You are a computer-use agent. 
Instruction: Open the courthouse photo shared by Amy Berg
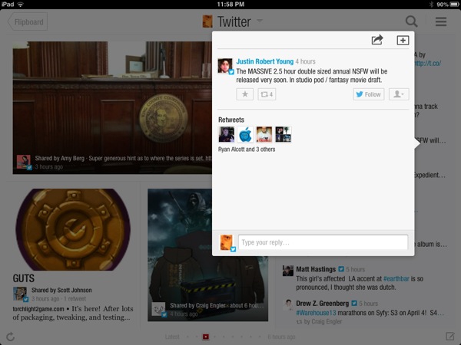(112, 107)
